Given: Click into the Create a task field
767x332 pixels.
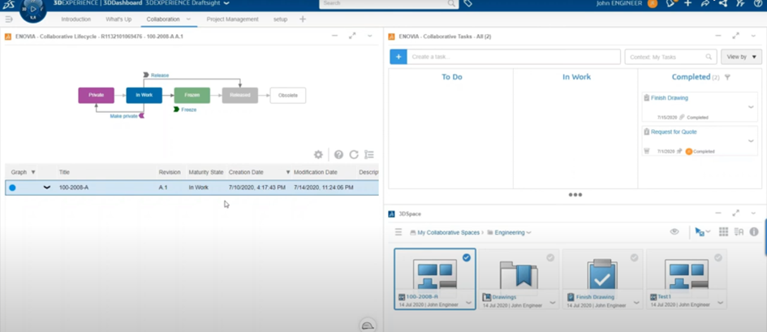Looking at the screenshot, I should [x=514, y=57].
